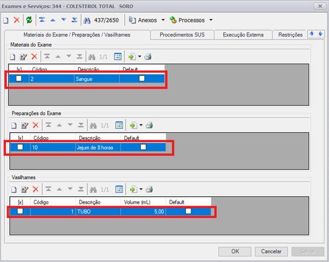Image resolution: width=329 pixels, height=262 pixels.
Task: Select the Jejum de 8 horas cell
Action: pos(98,147)
